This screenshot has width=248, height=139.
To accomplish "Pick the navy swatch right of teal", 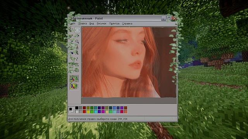I will (99, 108).
